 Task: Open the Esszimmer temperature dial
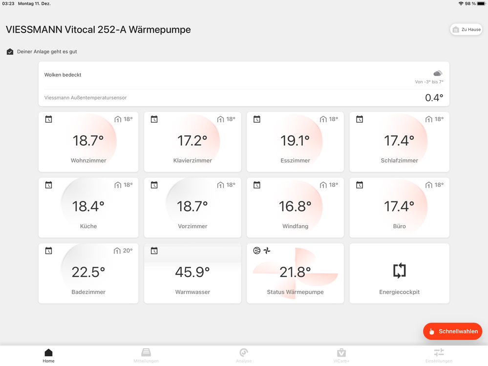coord(295,141)
